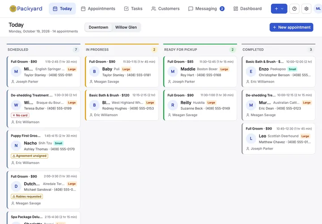Click Rodney Hughes' contact line
322x224 pixels.
tap(128, 108)
